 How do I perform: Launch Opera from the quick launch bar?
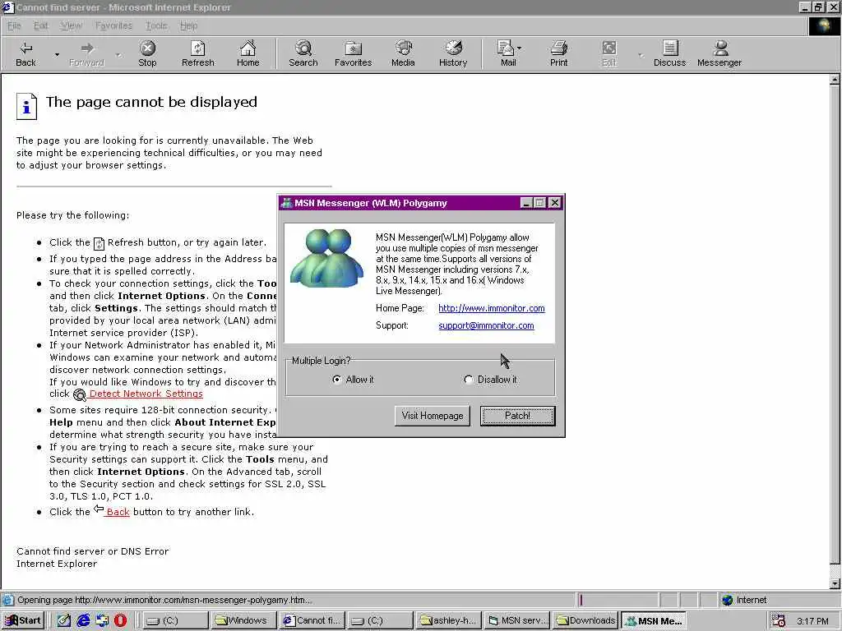120,620
